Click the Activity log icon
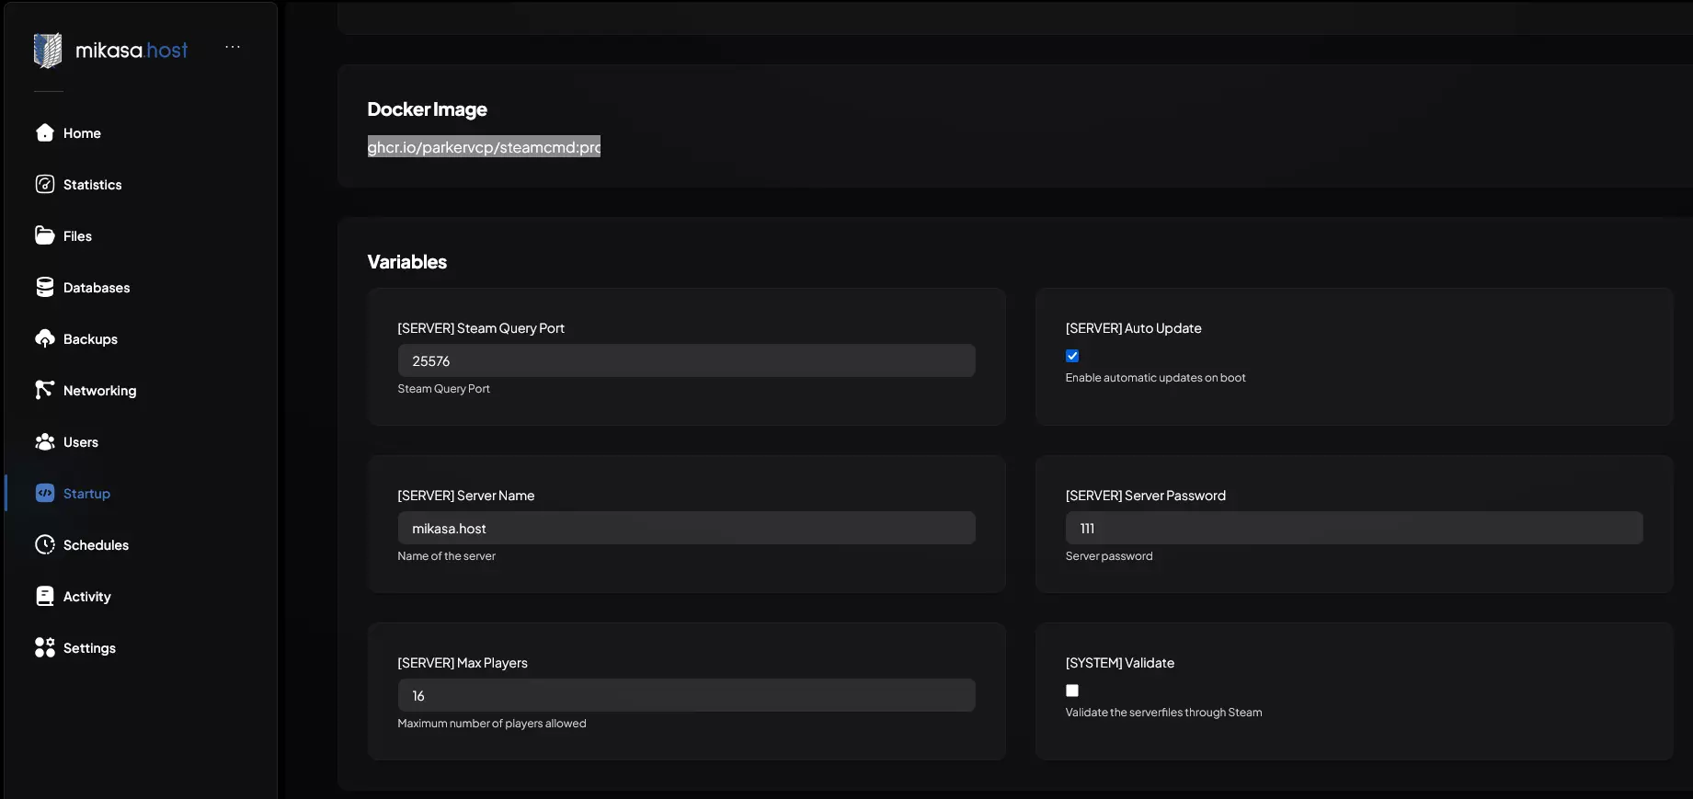 pos(44,597)
